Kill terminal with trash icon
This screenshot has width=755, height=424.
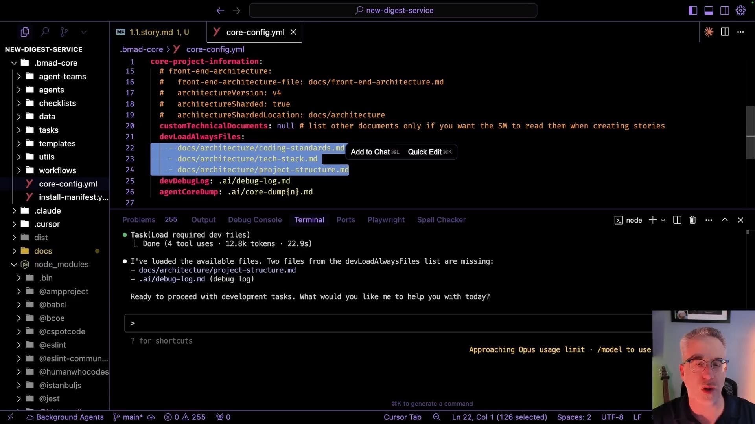[692, 220]
